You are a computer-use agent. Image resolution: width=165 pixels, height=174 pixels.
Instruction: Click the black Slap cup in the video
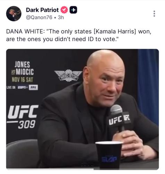tap(109, 155)
